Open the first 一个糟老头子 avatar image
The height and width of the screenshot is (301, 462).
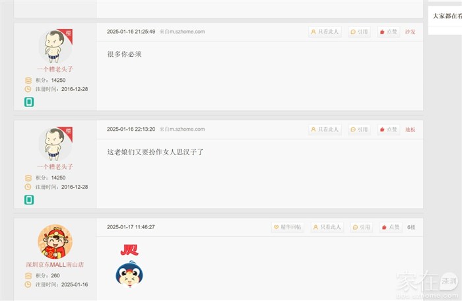click(55, 46)
